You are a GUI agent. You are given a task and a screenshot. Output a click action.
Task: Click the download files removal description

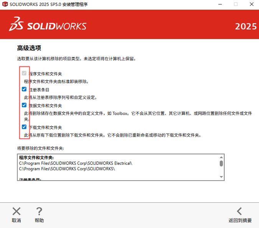click(x=113, y=135)
